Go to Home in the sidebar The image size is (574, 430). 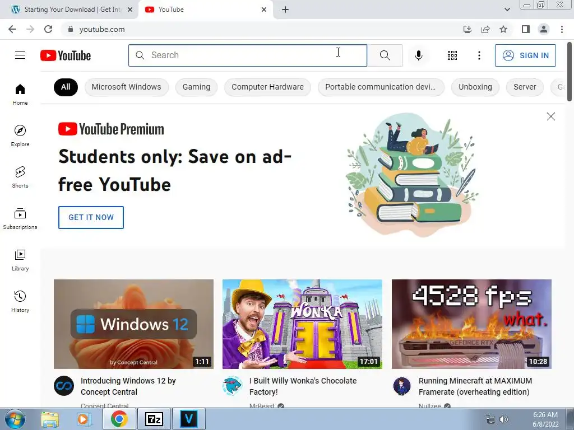[x=20, y=94]
